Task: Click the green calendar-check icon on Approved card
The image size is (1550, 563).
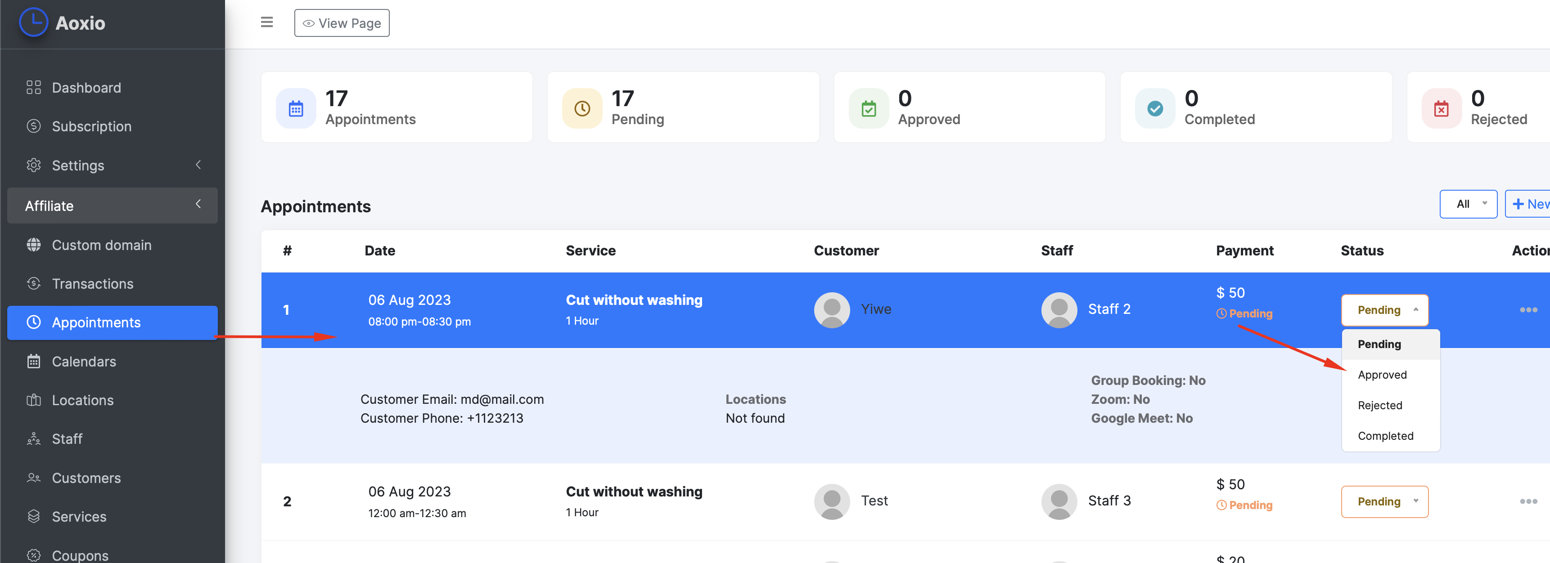Action: pos(868,109)
